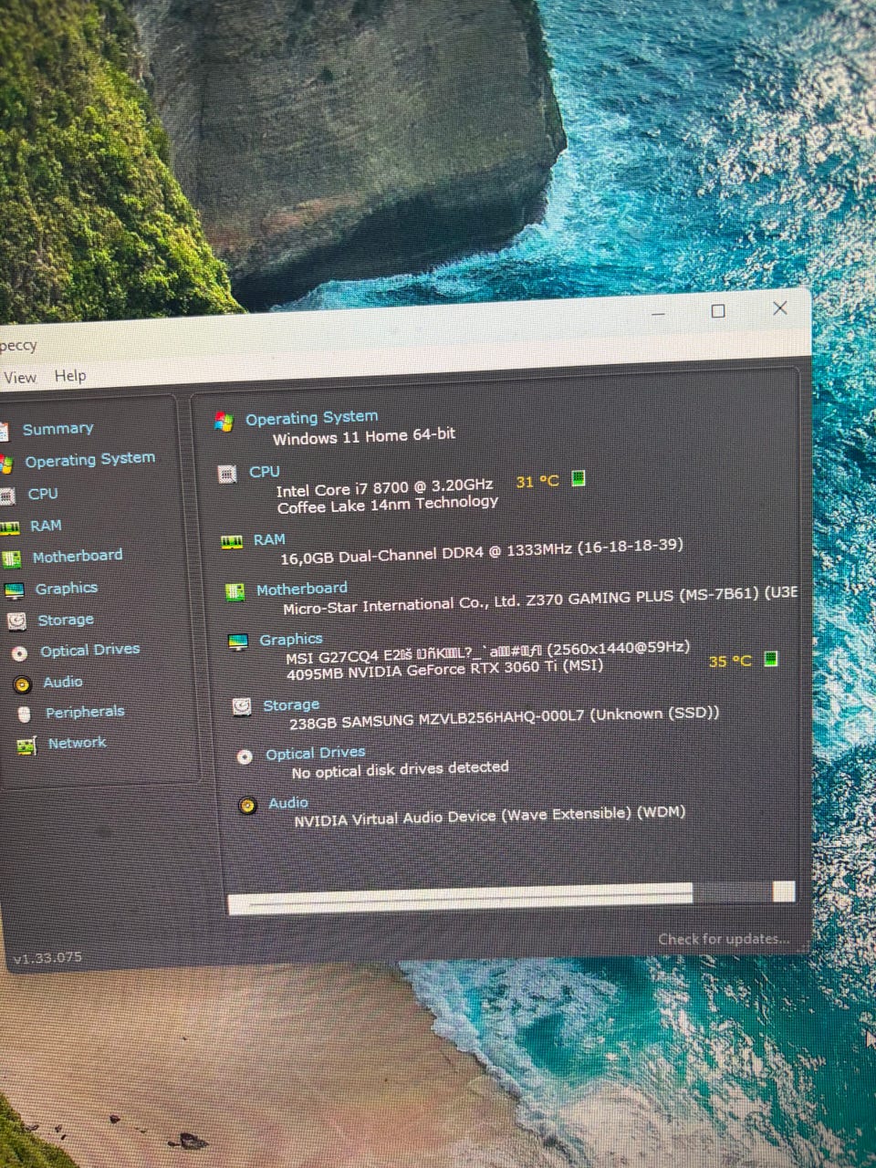Open the Help menu
The height and width of the screenshot is (1168, 876).
70,376
